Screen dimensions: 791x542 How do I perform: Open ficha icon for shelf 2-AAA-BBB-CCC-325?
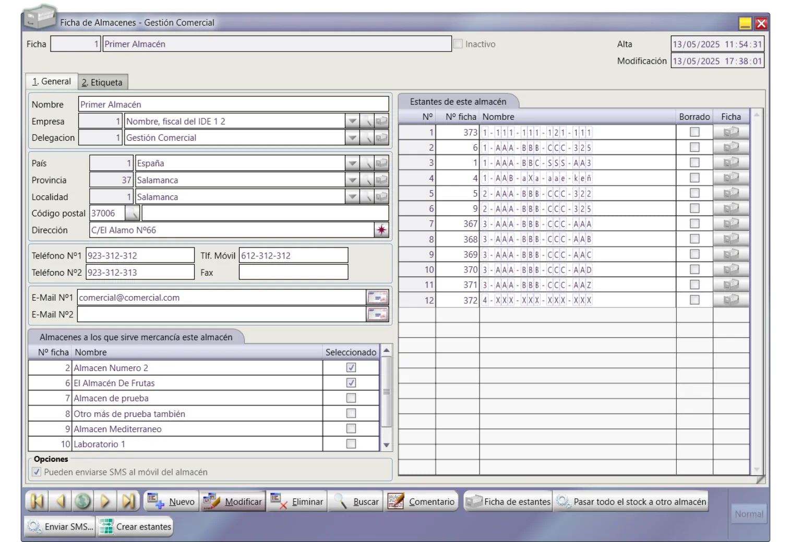[x=731, y=208]
